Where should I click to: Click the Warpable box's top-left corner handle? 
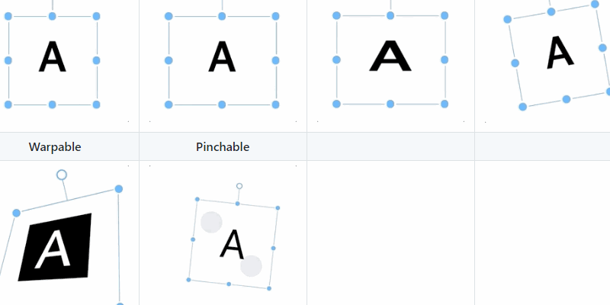(x=17, y=213)
